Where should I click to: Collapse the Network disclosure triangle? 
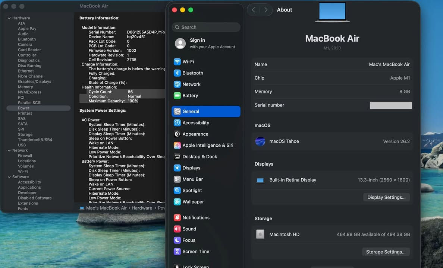tap(9, 150)
